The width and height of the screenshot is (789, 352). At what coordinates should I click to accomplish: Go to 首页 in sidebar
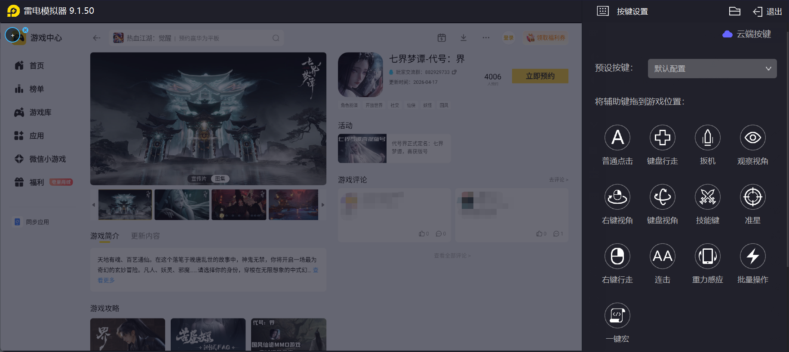click(x=29, y=66)
